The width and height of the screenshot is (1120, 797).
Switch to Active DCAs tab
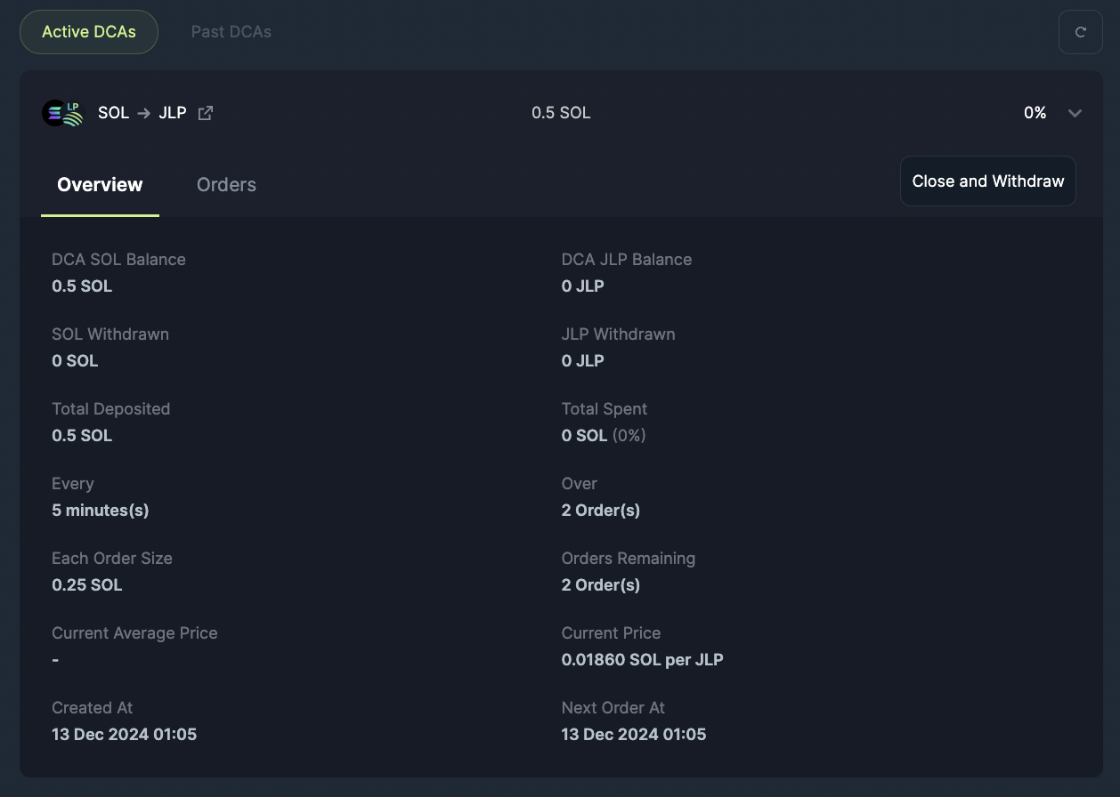pyautogui.click(x=89, y=32)
